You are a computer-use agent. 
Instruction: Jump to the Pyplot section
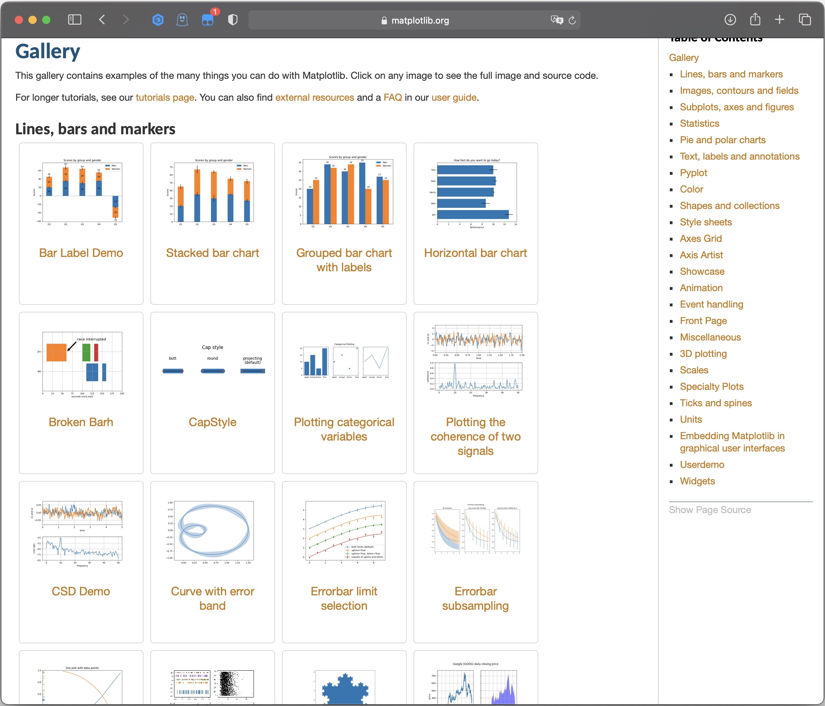tap(693, 173)
